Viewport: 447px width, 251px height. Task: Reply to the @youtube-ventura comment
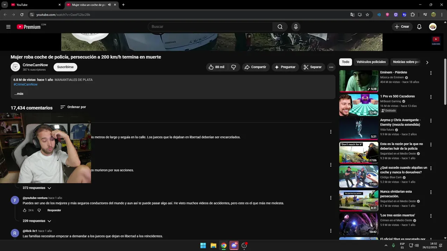pyautogui.click(x=54, y=210)
